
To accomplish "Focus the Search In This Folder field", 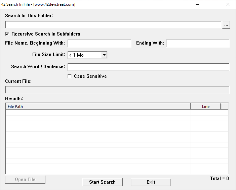I will click(x=113, y=25).
